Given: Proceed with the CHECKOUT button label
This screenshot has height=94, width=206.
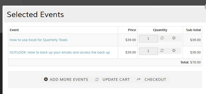Looking at the screenshot, I should [155, 79].
